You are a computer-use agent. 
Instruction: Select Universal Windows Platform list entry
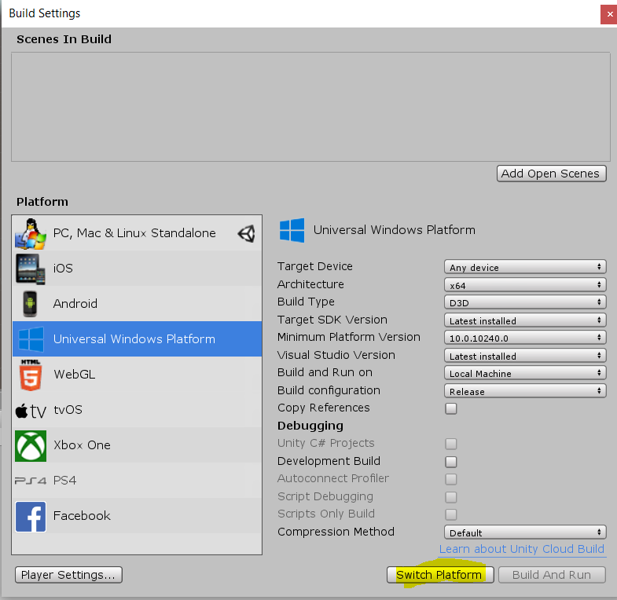[x=134, y=339]
